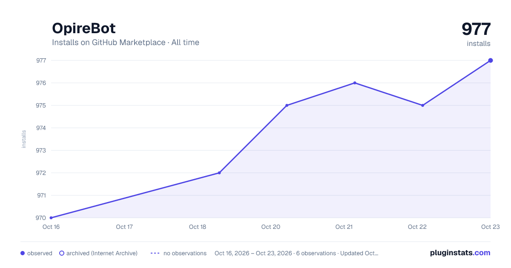Click the x-axis label Oct 22
The width and height of the screenshot is (511, 268).
point(417,227)
